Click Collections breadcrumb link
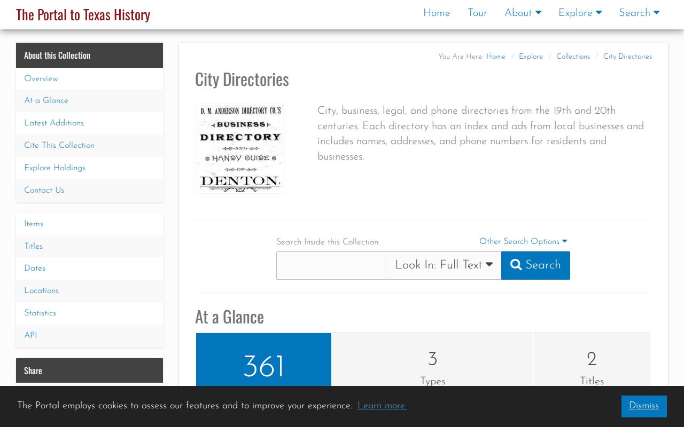The width and height of the screenshot is (684, 427). 573,57
